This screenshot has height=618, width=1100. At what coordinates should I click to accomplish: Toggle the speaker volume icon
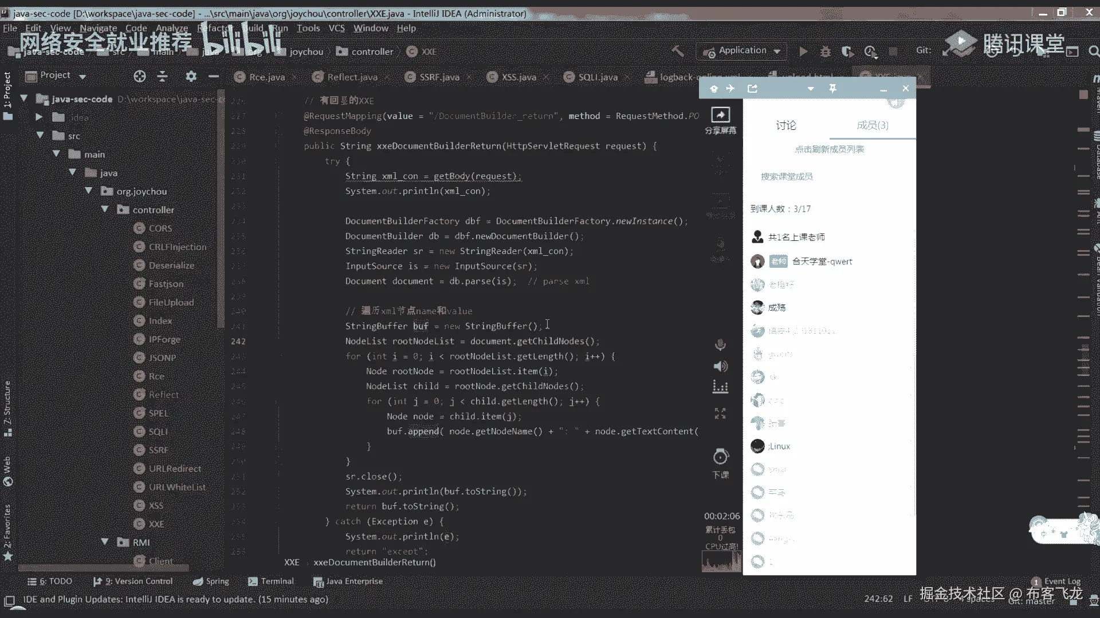(720, 366)
